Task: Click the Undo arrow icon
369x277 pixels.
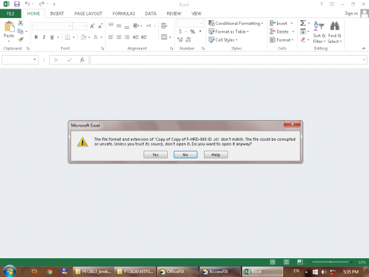Action: pos(28,4)
